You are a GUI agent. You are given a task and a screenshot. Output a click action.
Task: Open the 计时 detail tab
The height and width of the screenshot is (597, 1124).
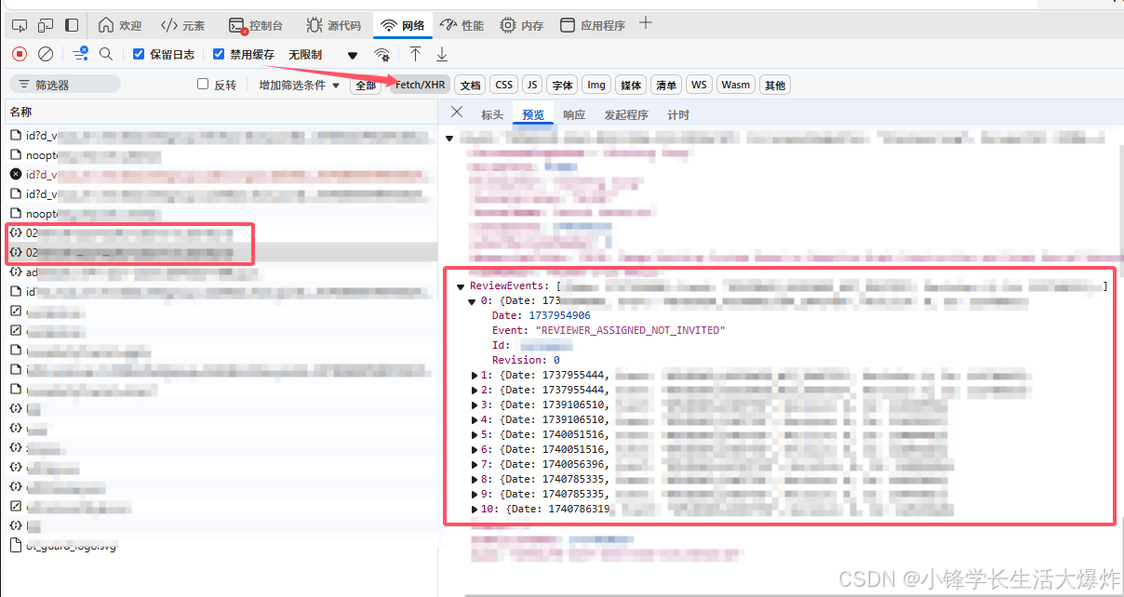pyautogui.click(x=678, y=114)
